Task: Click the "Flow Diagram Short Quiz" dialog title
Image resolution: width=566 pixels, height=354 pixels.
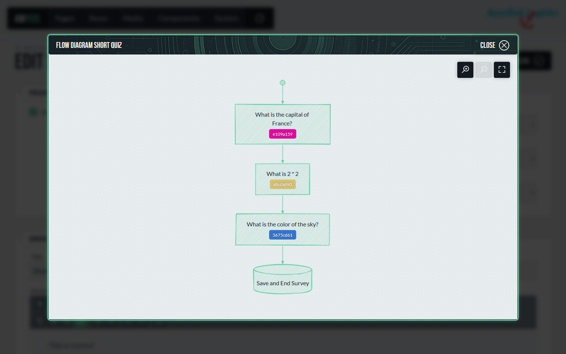Action: [89, 45]
